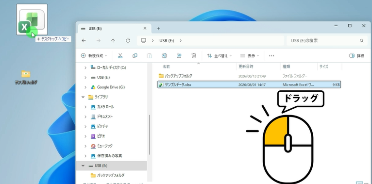This screenshot has width=372, height=184.
Task: Click the サンプルフォルダ desktop folder icon
Action: 26,74
